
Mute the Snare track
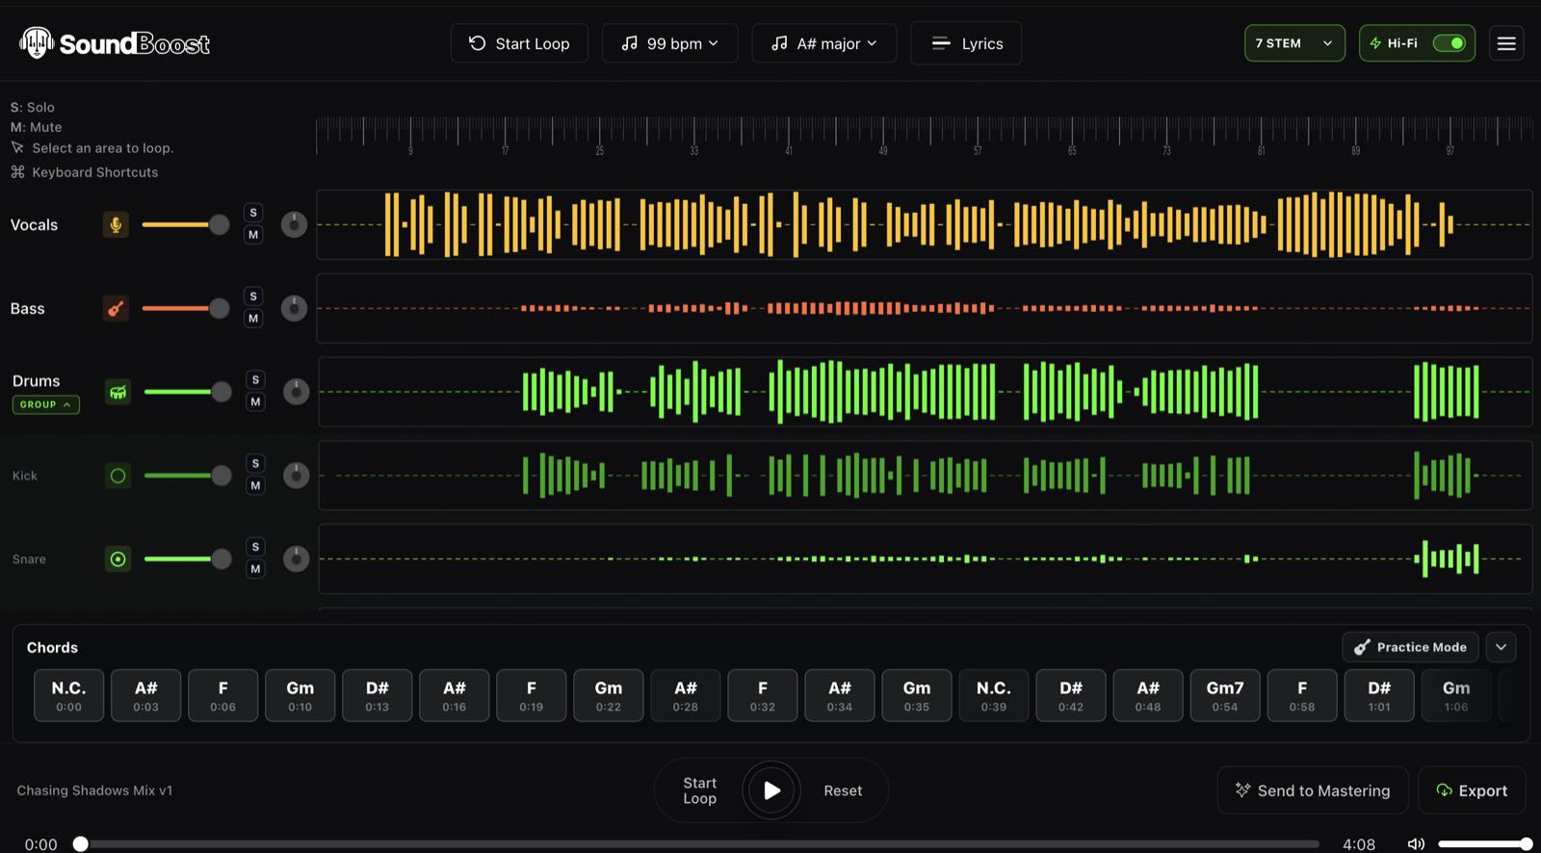pos(255,570)
